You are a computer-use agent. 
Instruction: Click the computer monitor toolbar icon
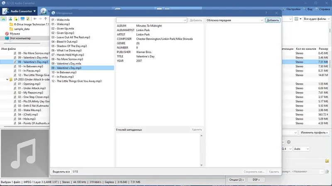[22, 19]
